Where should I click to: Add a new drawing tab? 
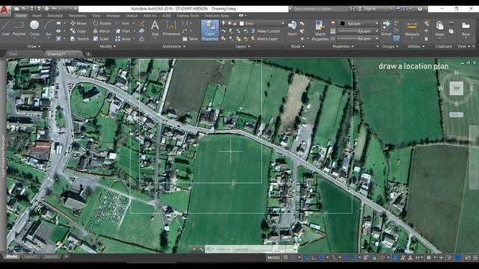(88, 54)
